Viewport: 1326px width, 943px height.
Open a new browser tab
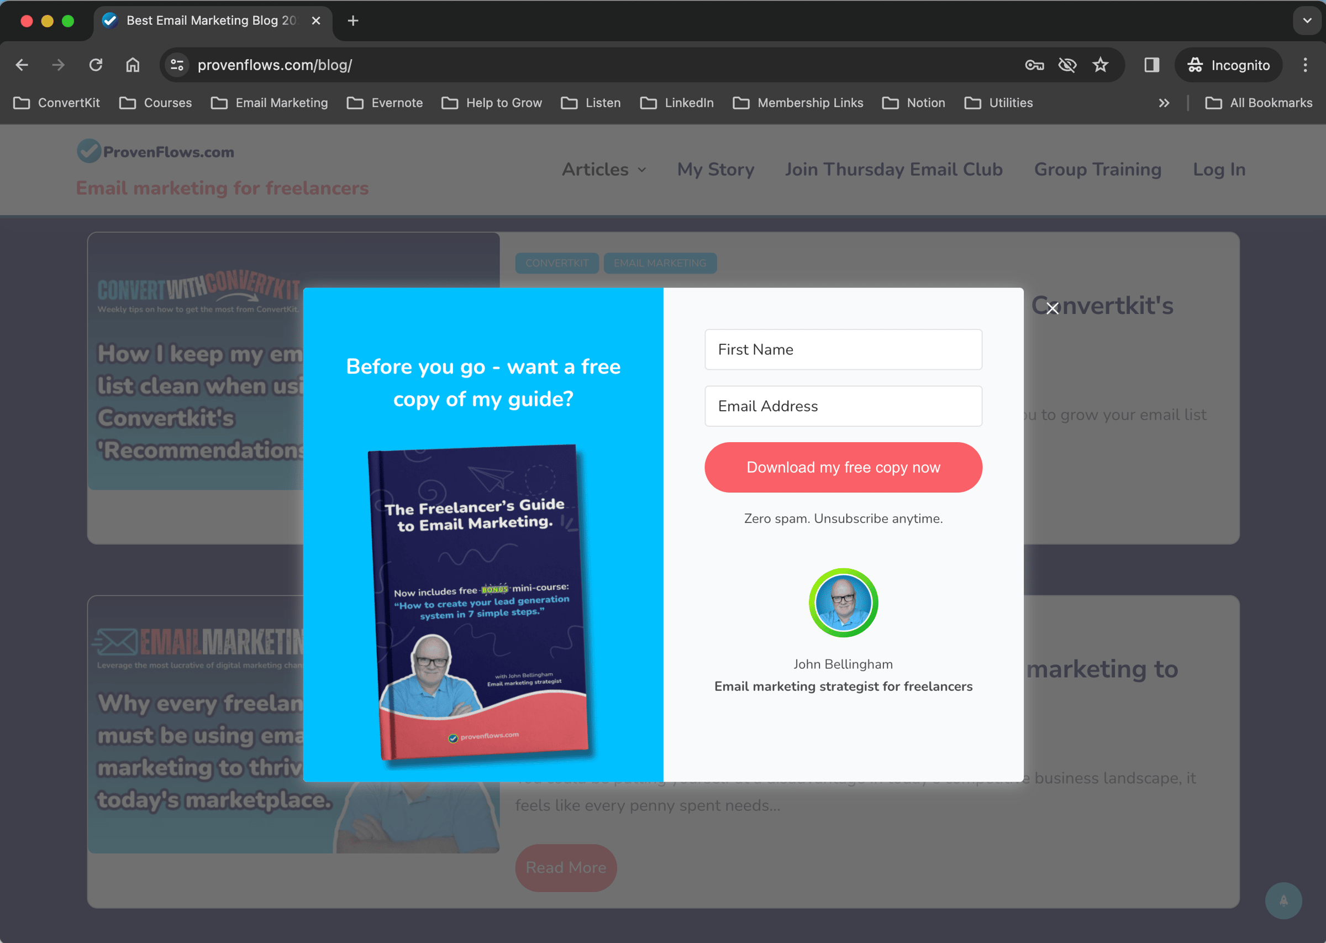pyautogui.click(x=353, y=21)
